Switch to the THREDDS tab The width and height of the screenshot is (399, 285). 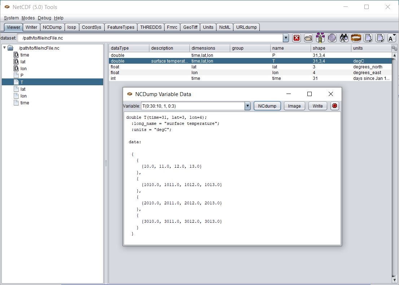point(151,27)
